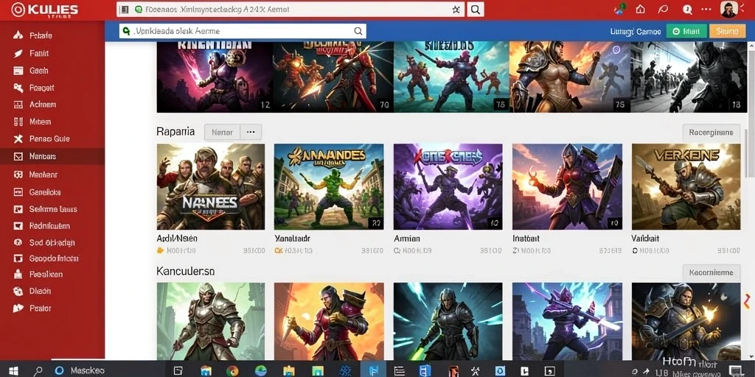Select the Nanbars sidebar item
This screenshot has height=377, width=755.
pyautogui.click(x=52, y=156)
